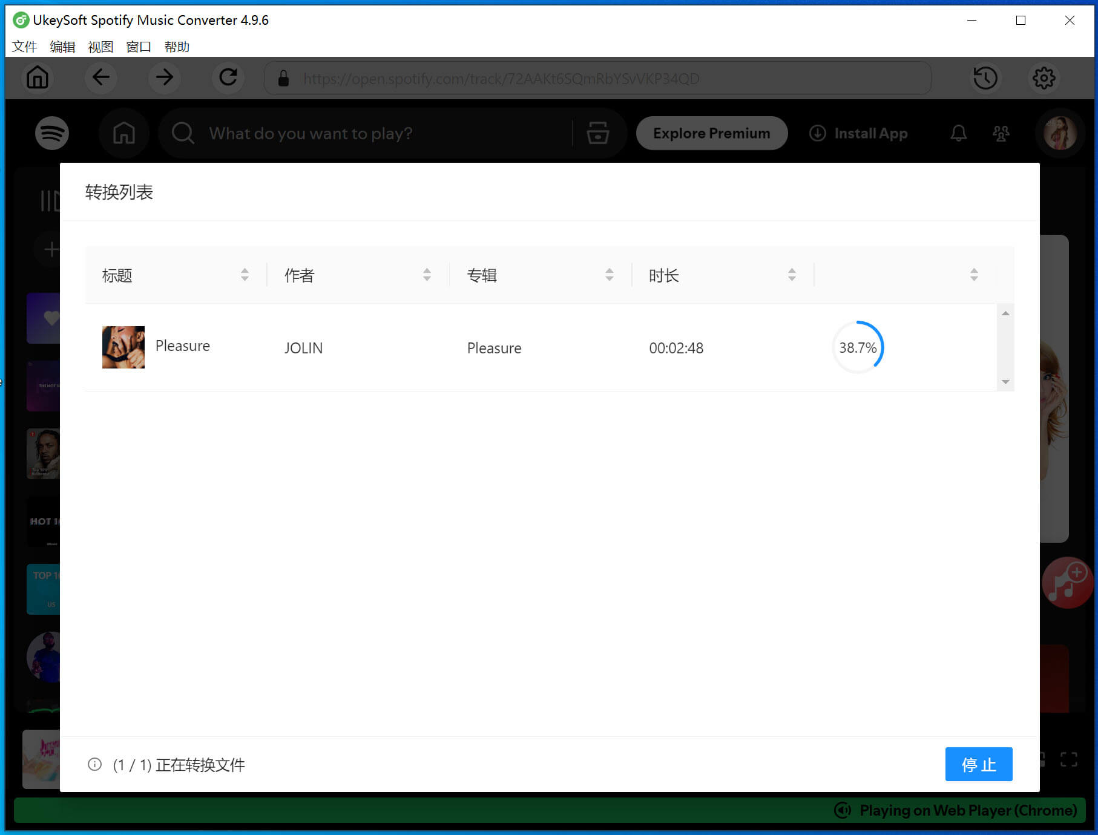Click the Spotify logo

52,133
